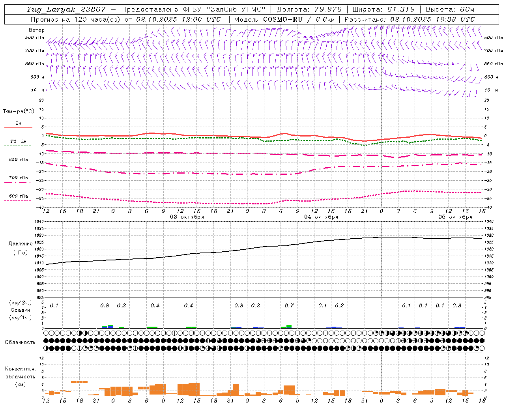505x404 pixels.
Task: Click the Тем-ра(°C) panel label
Action: 19,112
